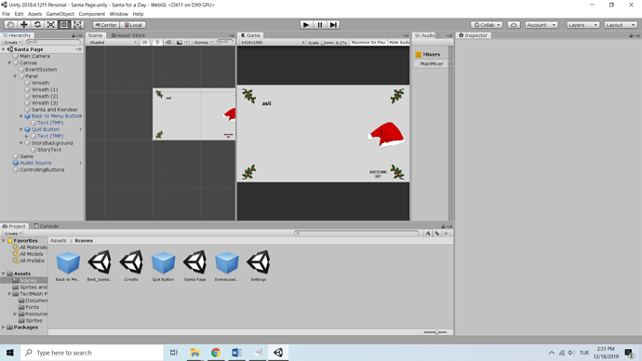642x361 pixels.
Task: Click the Hierarchy search field
Action: coord(53,42)
